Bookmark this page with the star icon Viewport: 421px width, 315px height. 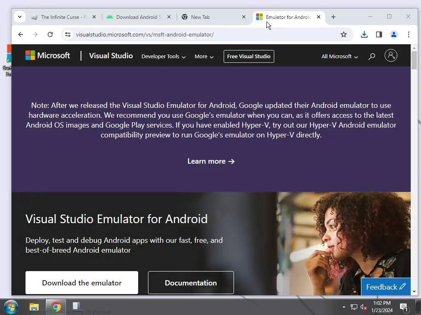point(344,34)
